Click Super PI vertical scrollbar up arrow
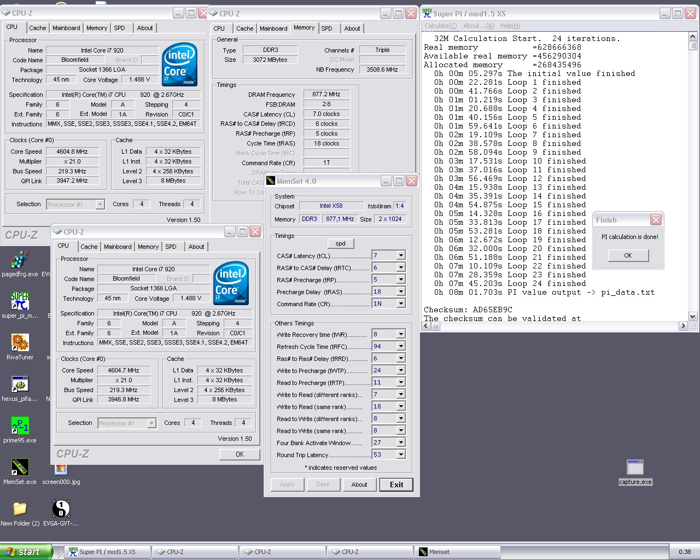Viewport: 700px width, 560px height. [x=692, y=37]
